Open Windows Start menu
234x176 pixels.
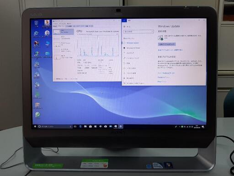tap(35, 126)
